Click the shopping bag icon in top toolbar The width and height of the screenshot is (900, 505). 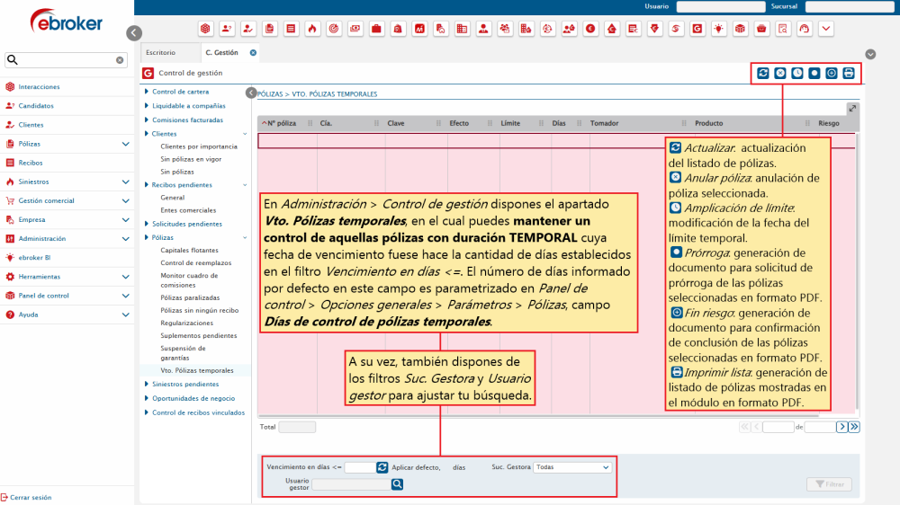point(398,29)
